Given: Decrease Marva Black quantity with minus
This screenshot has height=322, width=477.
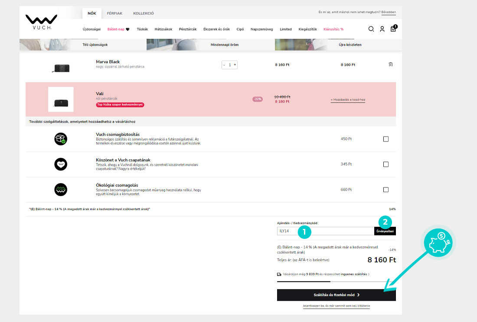Looking at the screenshot, I should tap(224, 65).
